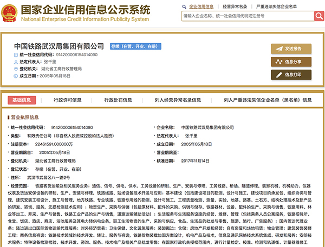Viewport: 325px width, 247px height.
Task: Open the 经营异常名录 search category
Action: [x=235, y=6]
